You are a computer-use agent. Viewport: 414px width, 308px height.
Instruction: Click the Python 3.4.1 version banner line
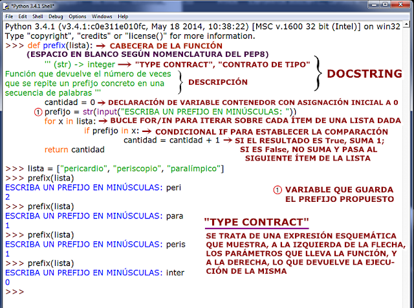[202, 27]
